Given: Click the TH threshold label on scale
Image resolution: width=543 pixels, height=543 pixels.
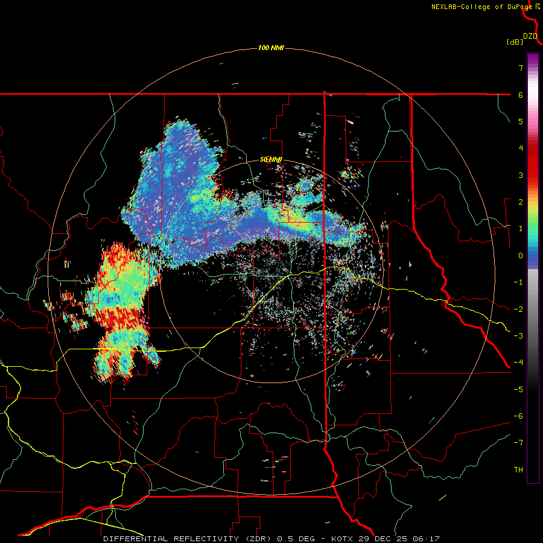Looking at the screenshot, I should pos(518,469).
